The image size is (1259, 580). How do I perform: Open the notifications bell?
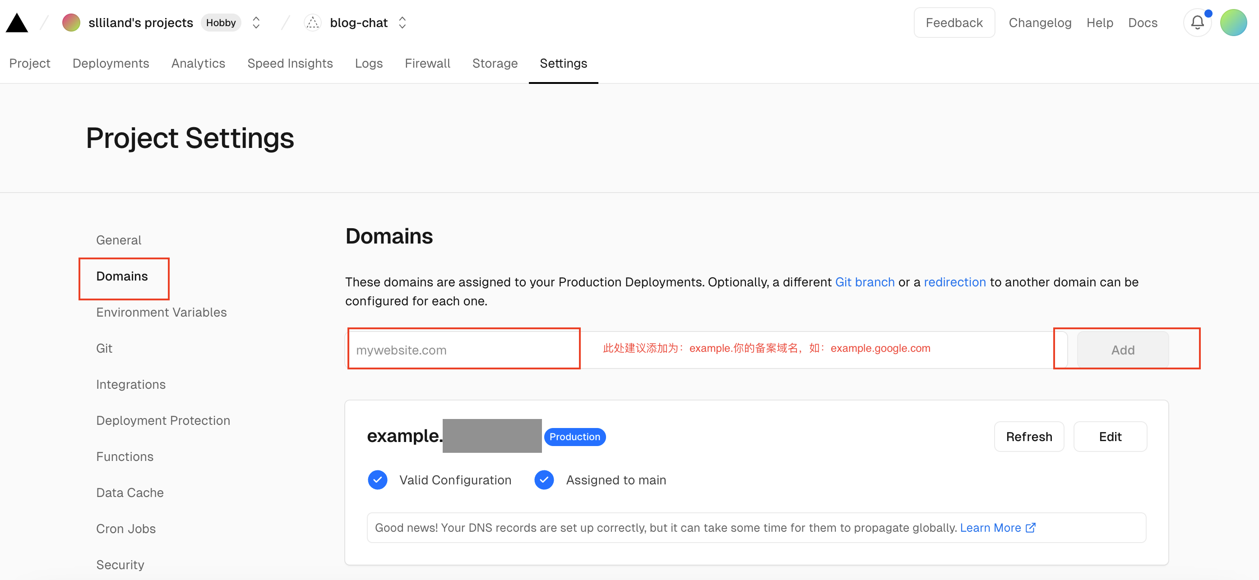coord(1198,23)
